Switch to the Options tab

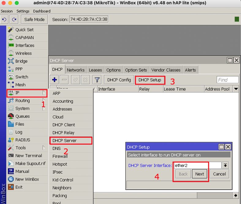(114, 70)
